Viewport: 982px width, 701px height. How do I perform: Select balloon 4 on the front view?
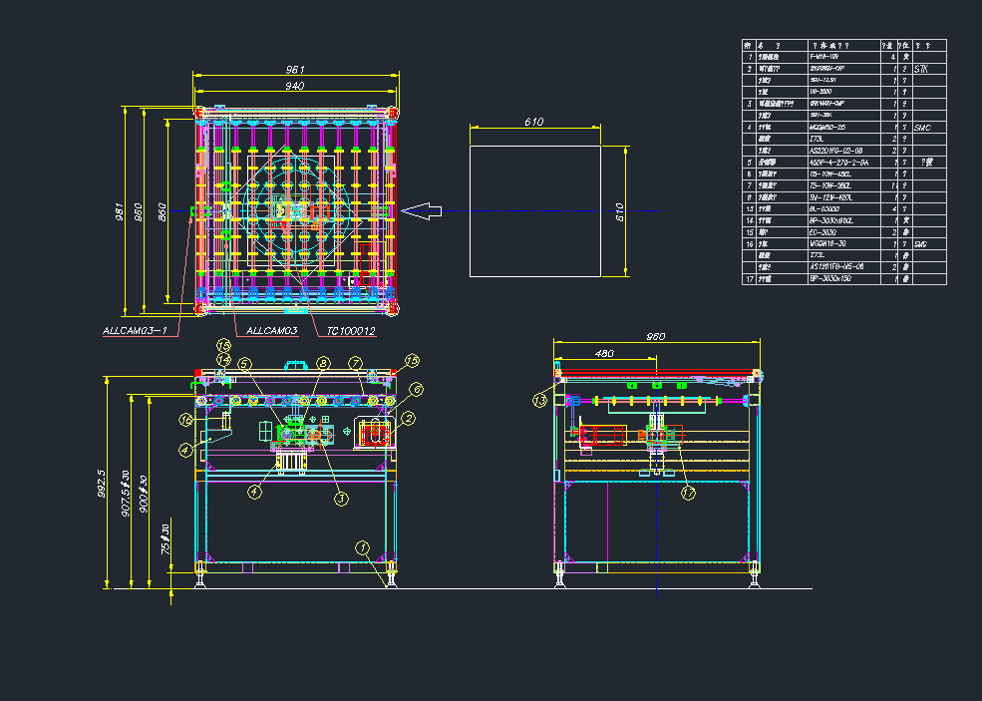pyautogui.click(x=253, y=491)
